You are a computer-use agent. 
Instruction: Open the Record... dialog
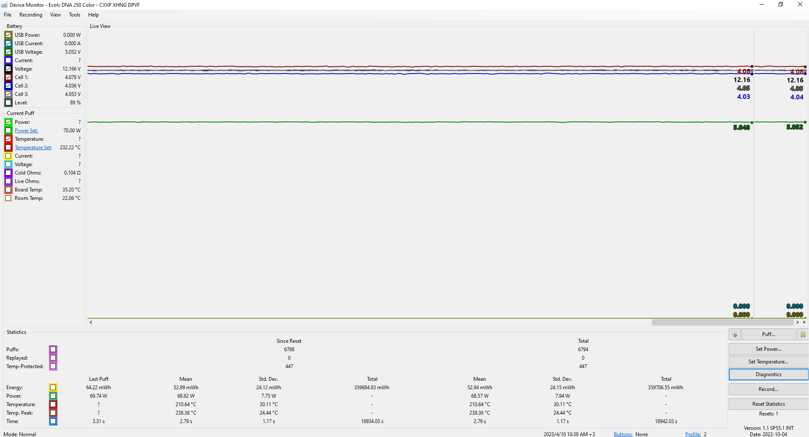(768, 389)
